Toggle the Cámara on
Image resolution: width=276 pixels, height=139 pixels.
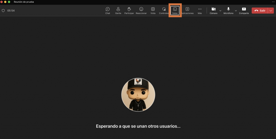coord(213,11)
